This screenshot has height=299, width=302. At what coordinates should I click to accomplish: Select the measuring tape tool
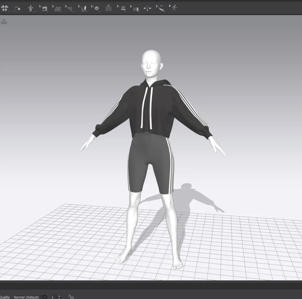[x=160, y=9]
